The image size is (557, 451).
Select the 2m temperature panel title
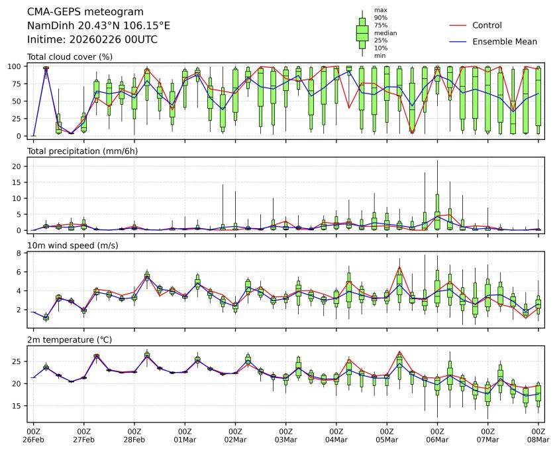(70, 340)
